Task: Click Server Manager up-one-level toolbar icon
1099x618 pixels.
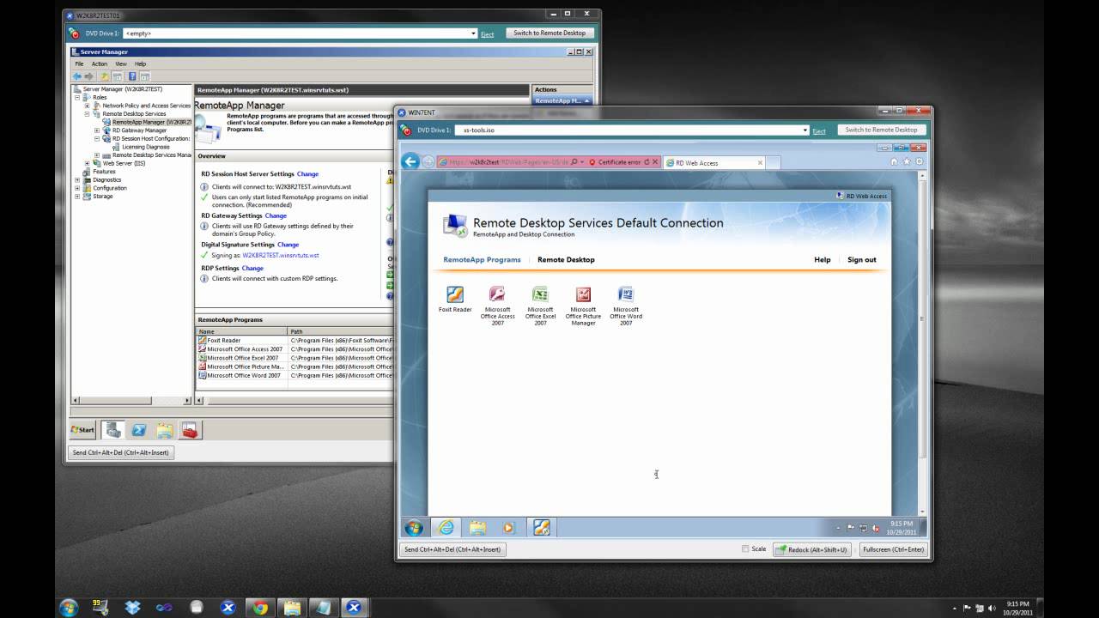Action: tap(105, 76)
